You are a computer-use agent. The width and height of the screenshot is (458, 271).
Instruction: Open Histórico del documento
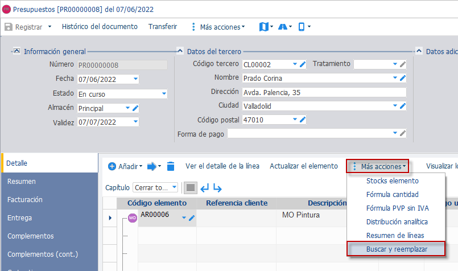coord(100,27)
